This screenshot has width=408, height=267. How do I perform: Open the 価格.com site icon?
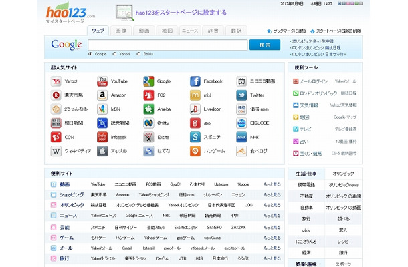[241, 109]
